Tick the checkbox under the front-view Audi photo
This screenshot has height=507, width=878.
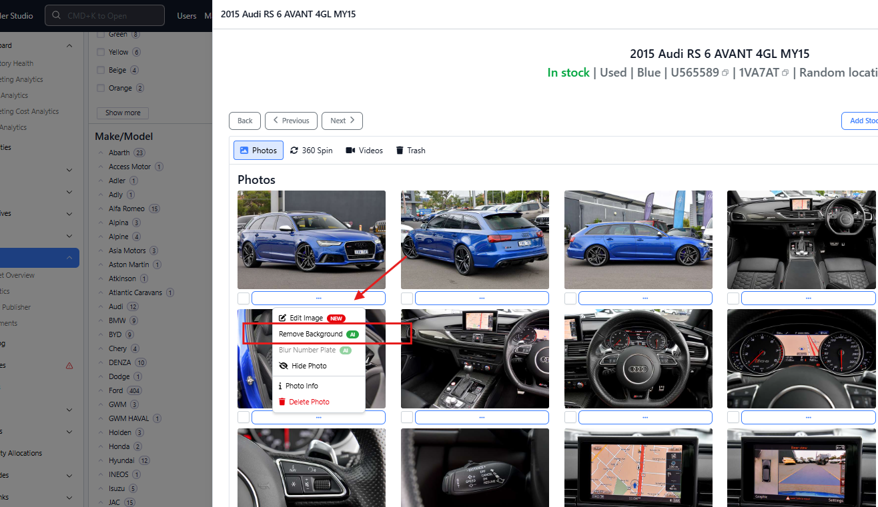click(x=244, y=298)
